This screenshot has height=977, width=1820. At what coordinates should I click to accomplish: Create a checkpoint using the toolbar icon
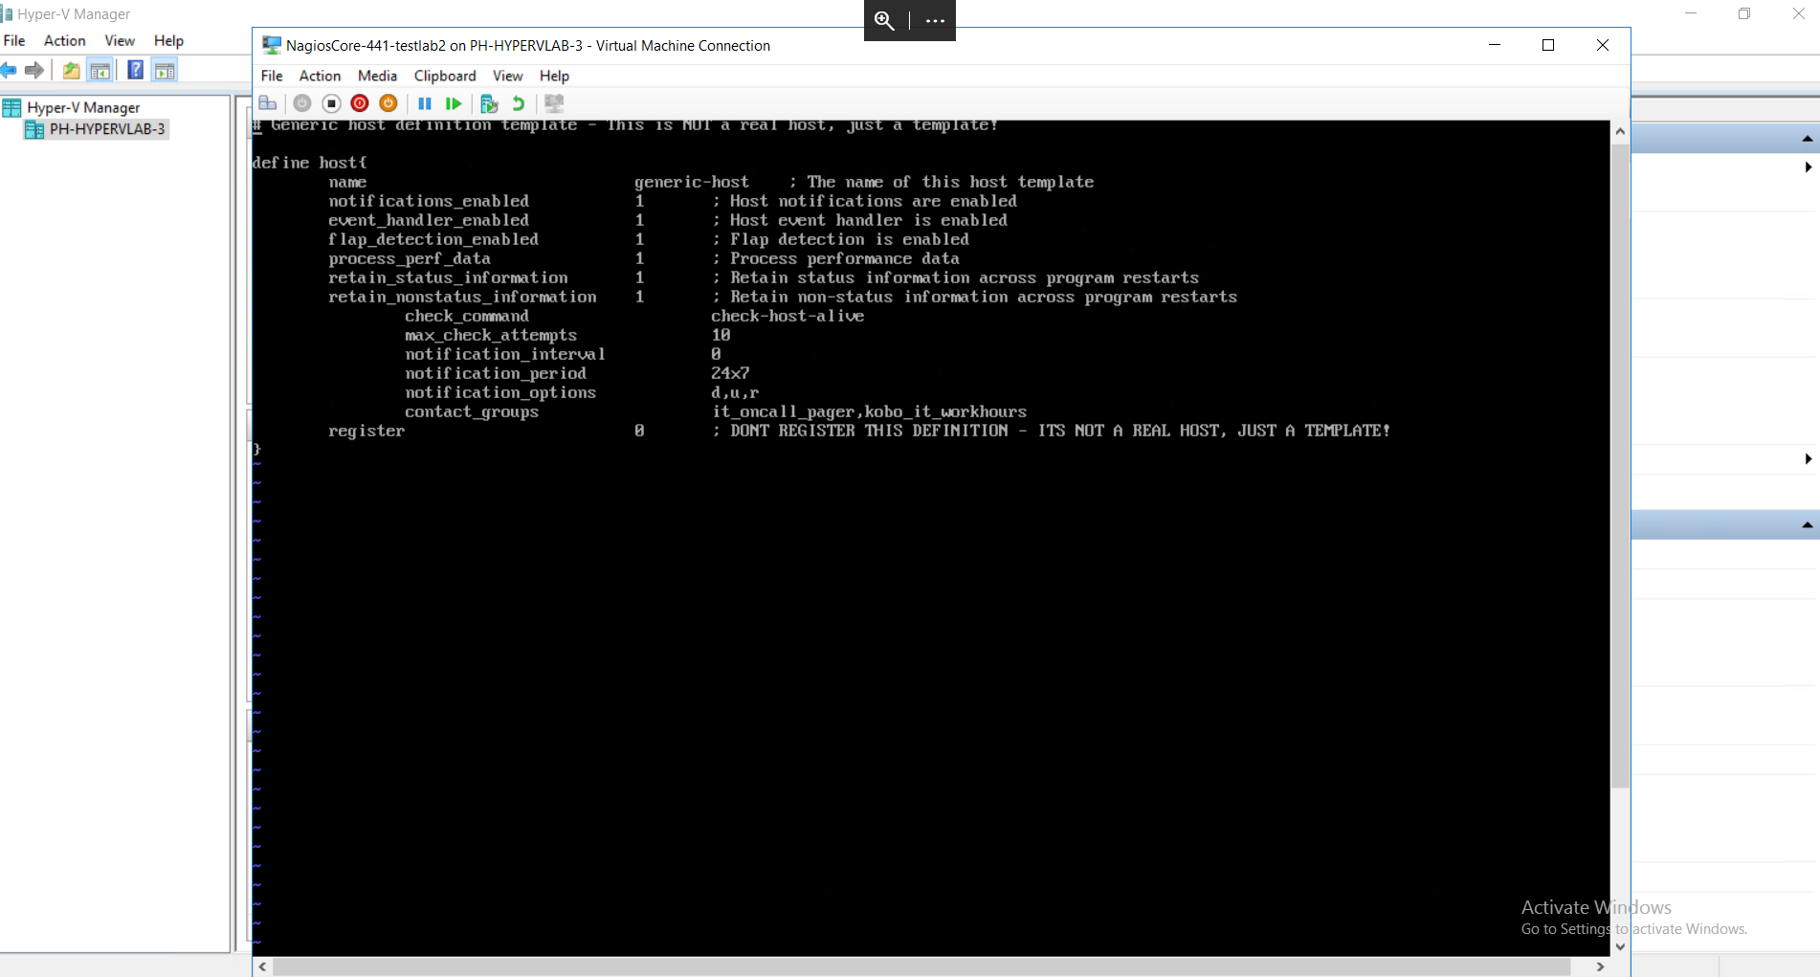489,103
